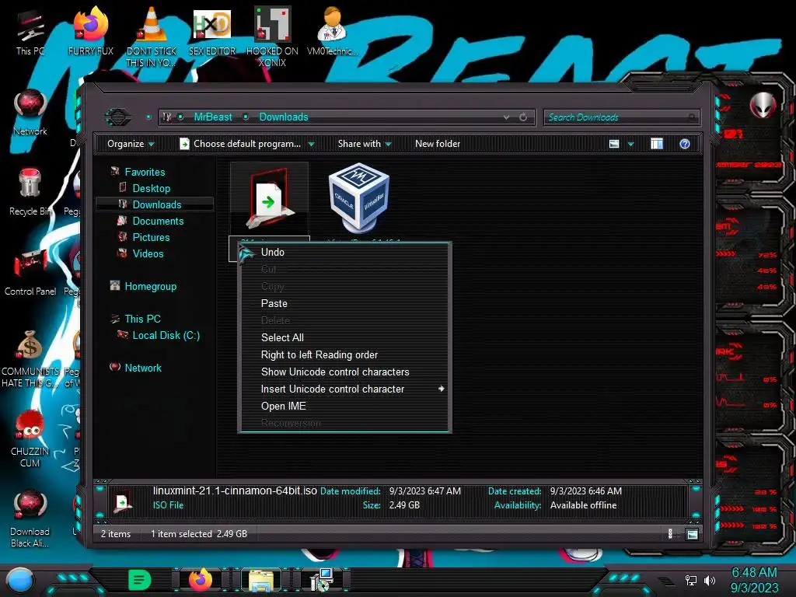This screenshot has width=796, height=597.
Task: Choose Open IME from context menu
Action: click(x=344, y=406)
